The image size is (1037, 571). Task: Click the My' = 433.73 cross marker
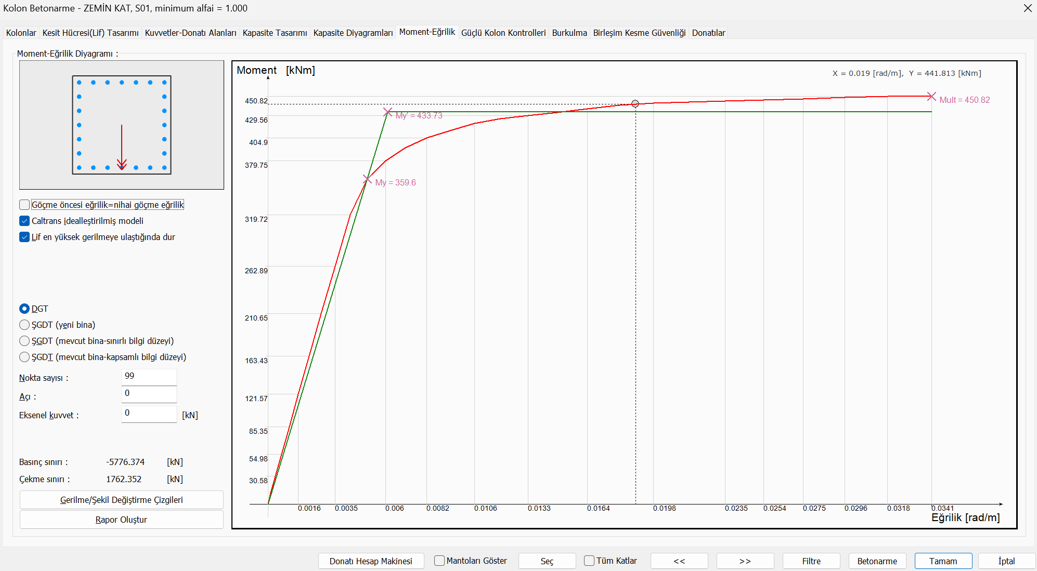pos(387,112)
